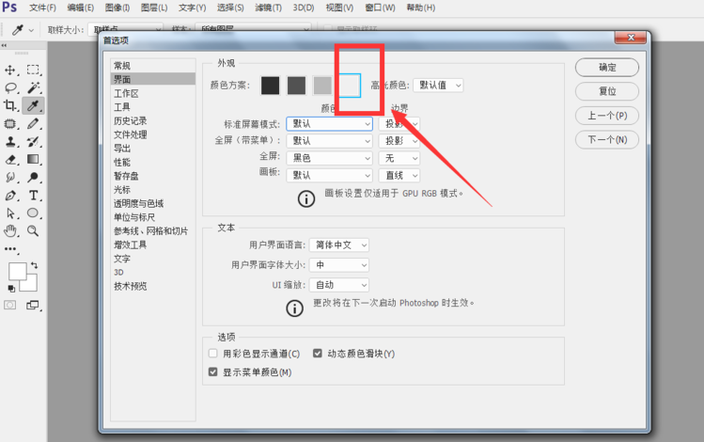
Task: Open the 图层(L) menu
Action: [154, 8]
